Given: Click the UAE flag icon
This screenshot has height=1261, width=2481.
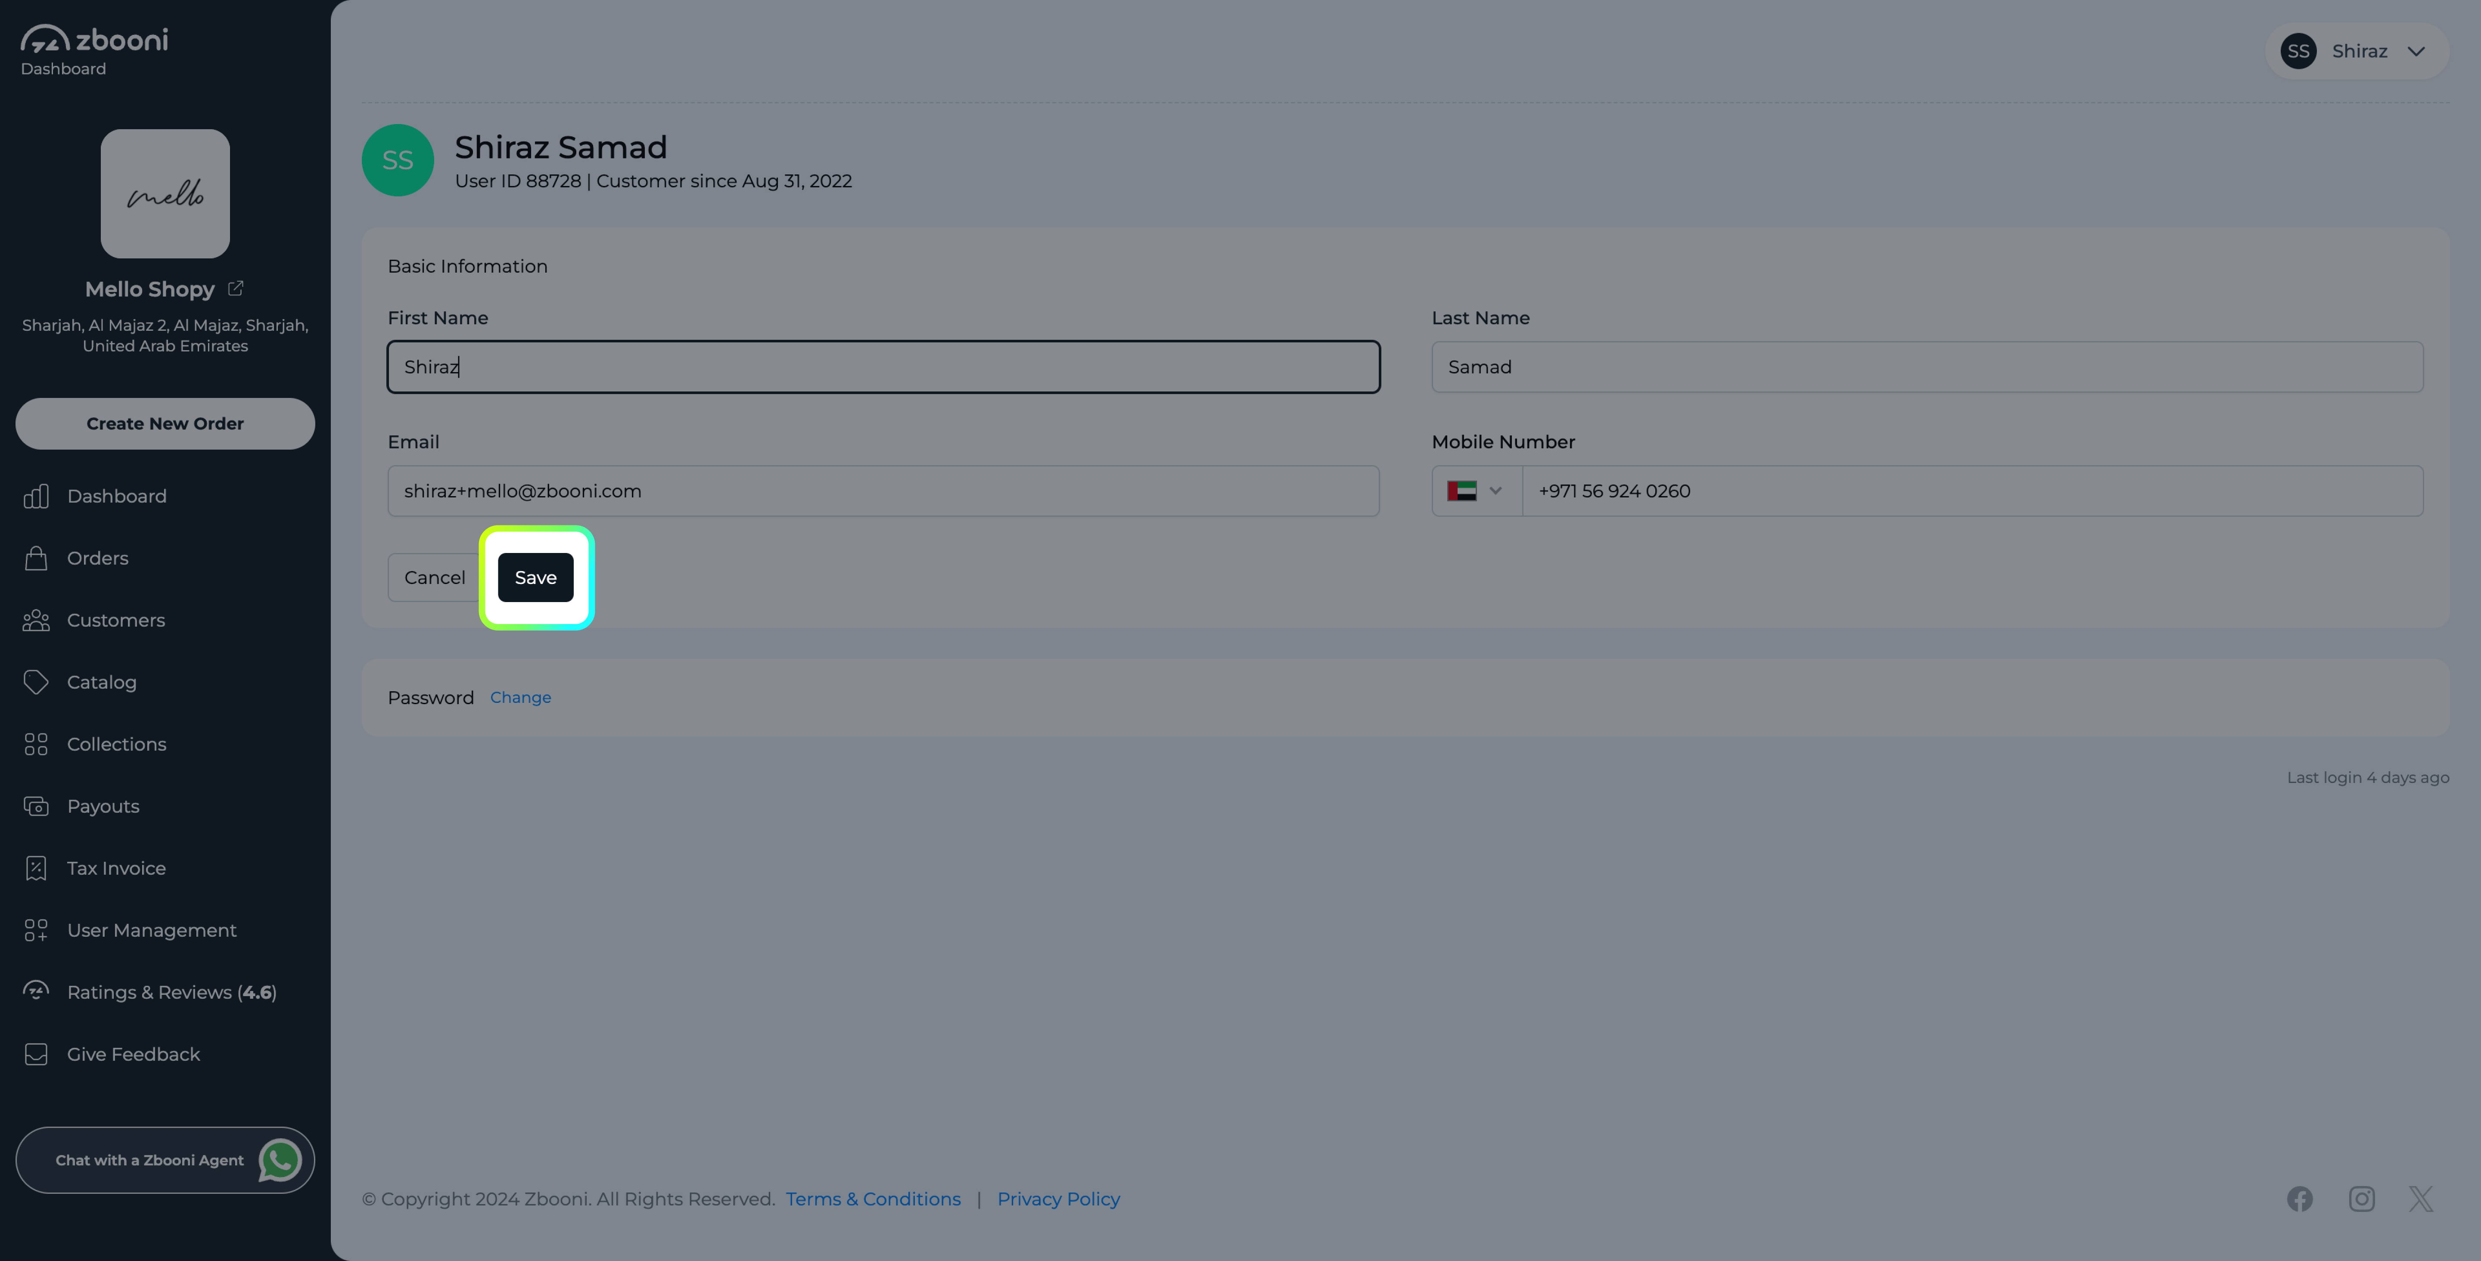Looking at the screenshot, I should 1462,491.
